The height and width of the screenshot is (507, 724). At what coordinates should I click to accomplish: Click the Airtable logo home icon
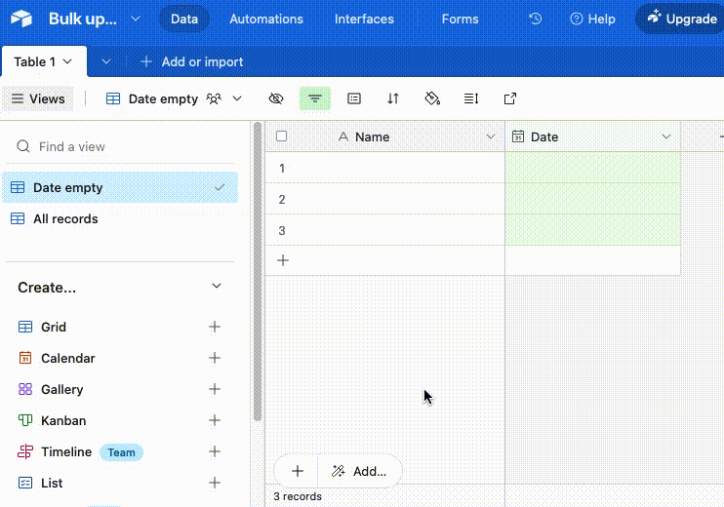coord(21,19)
